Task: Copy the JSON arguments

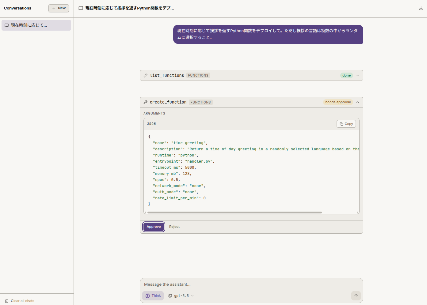Action: [346, 124]
